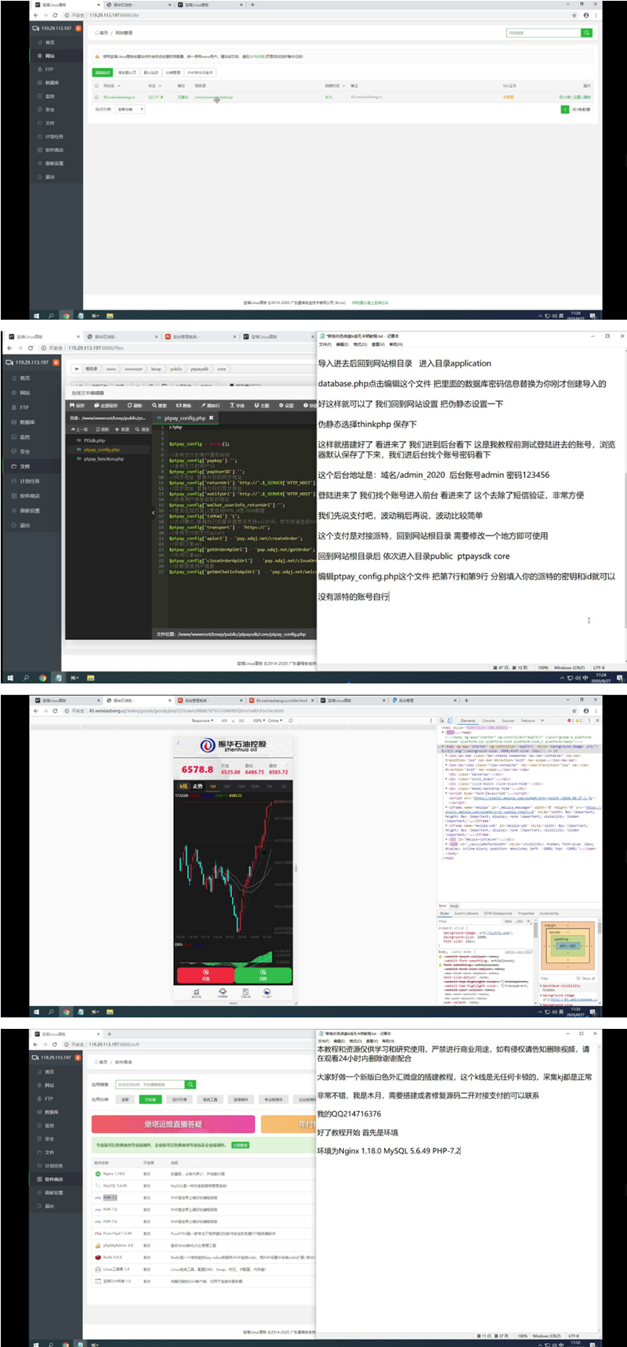This screenshot has height=1347, width=627.
Task: Click back arrow in the 振华石油控股 app header
Action: click(x=179, y=743)
